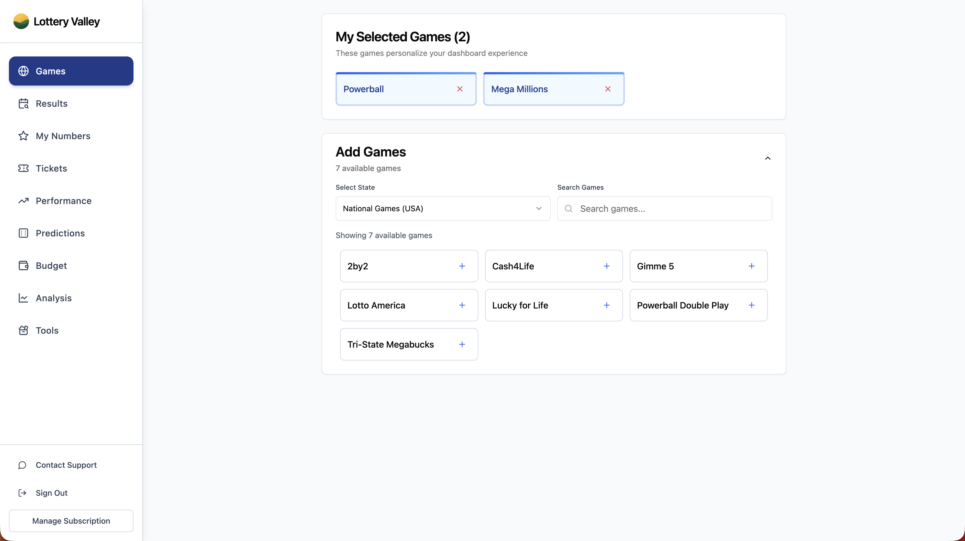Open the Select State dropdown
The image size is (965, 541).
[x=442, y=208]
